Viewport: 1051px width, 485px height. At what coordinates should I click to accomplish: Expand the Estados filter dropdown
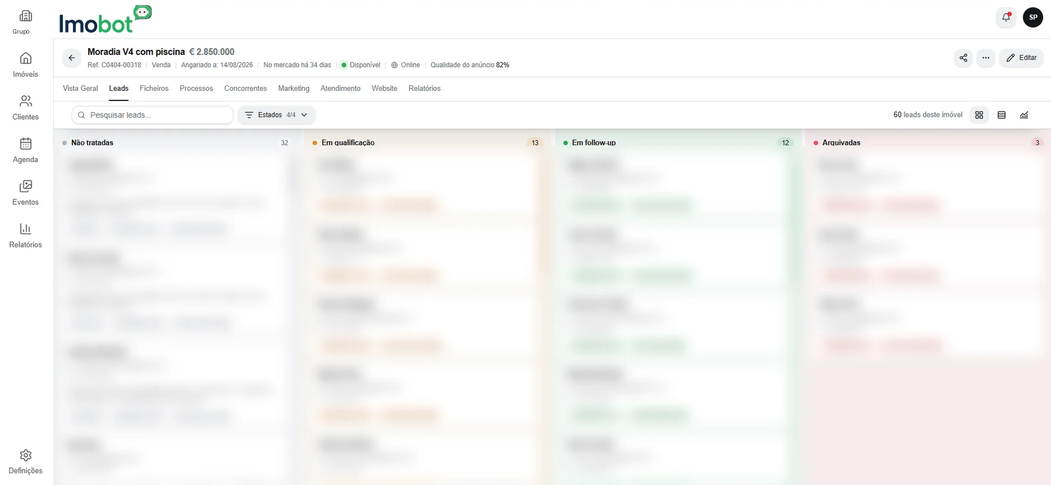[x=276, y=115]
